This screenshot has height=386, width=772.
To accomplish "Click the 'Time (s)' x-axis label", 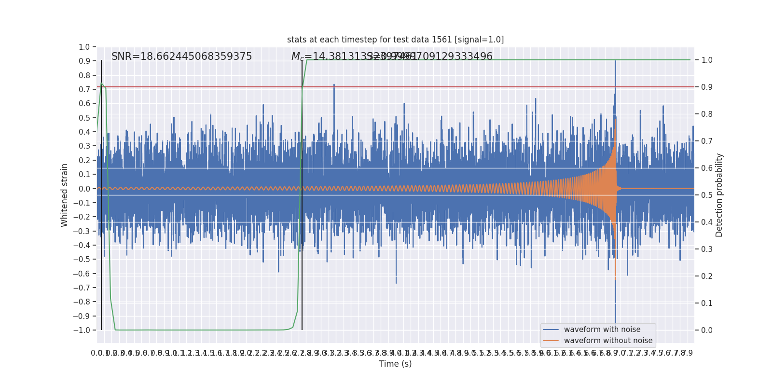I will click(x=395, y=364).
